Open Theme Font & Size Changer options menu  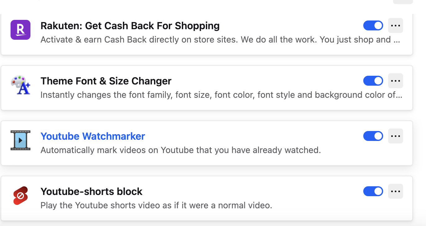[x=395, y=81]
